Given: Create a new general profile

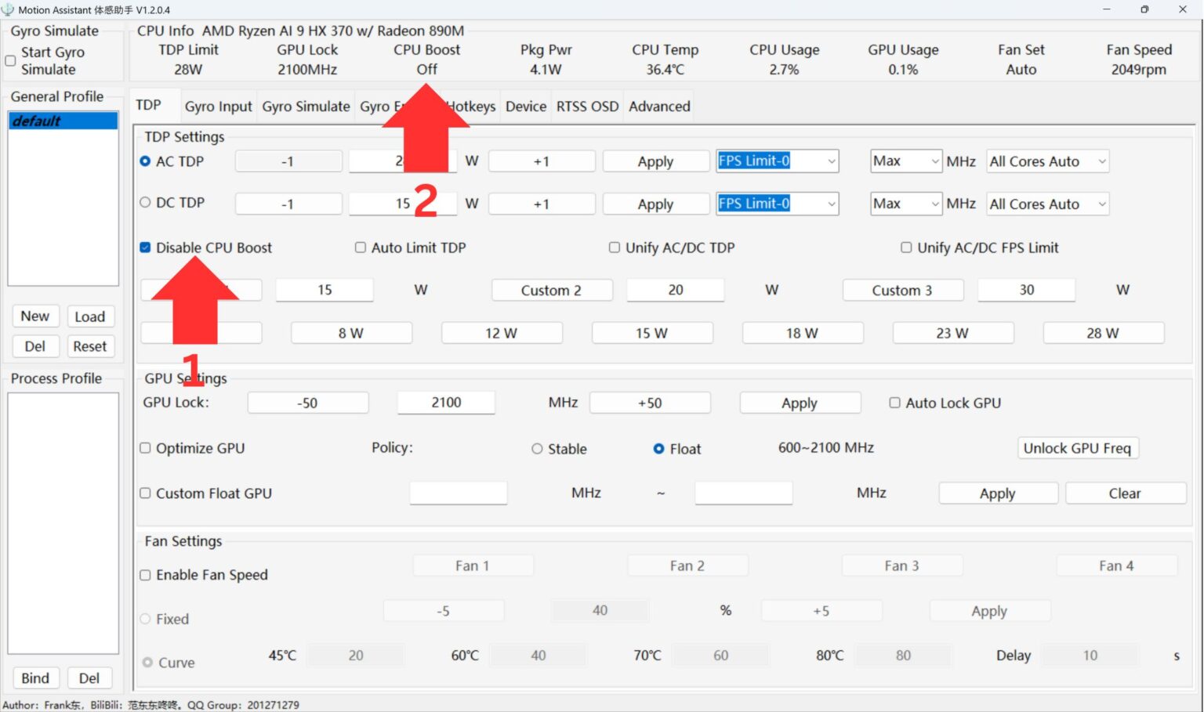Looking at the screenshot, I should [35, 316].
